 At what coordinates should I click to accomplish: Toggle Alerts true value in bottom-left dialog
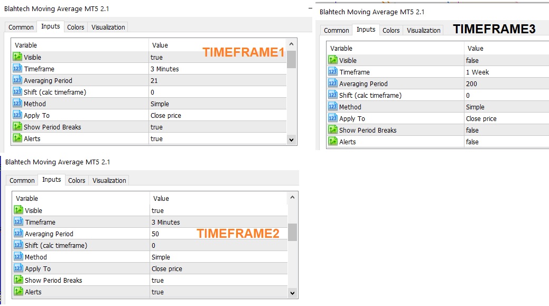tap(157, 292)
